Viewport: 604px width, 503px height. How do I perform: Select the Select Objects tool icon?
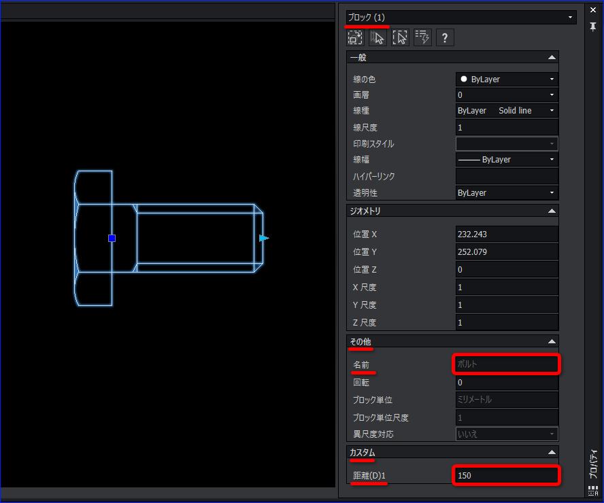tap(377, 37)
